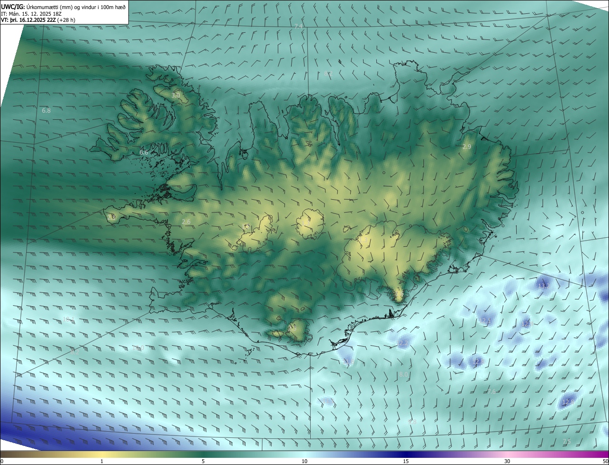Viewport: 609px width, 465px height.
Task: Click the initial time line 'IT: Mán. 15. 12. 2025 18Z'
Action: click(x=31, y=13)
